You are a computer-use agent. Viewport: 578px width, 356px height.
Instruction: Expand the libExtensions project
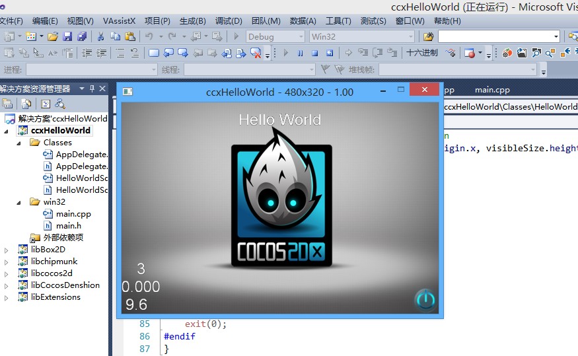6,298
